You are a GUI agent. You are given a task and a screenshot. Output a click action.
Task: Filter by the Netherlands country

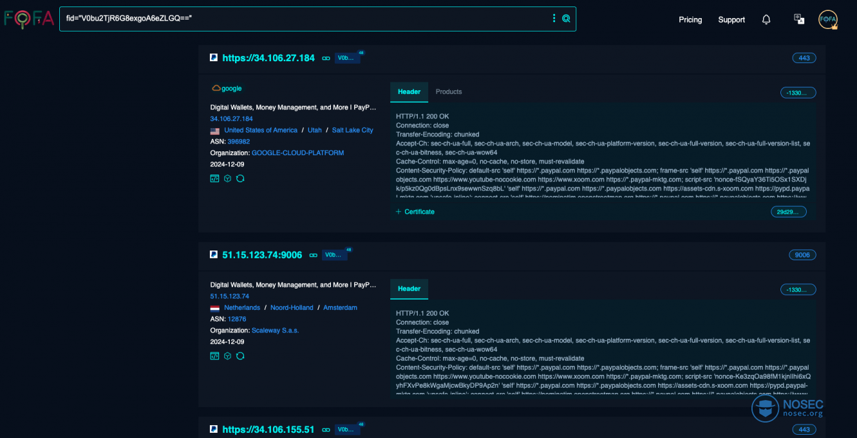pos(242,308)
